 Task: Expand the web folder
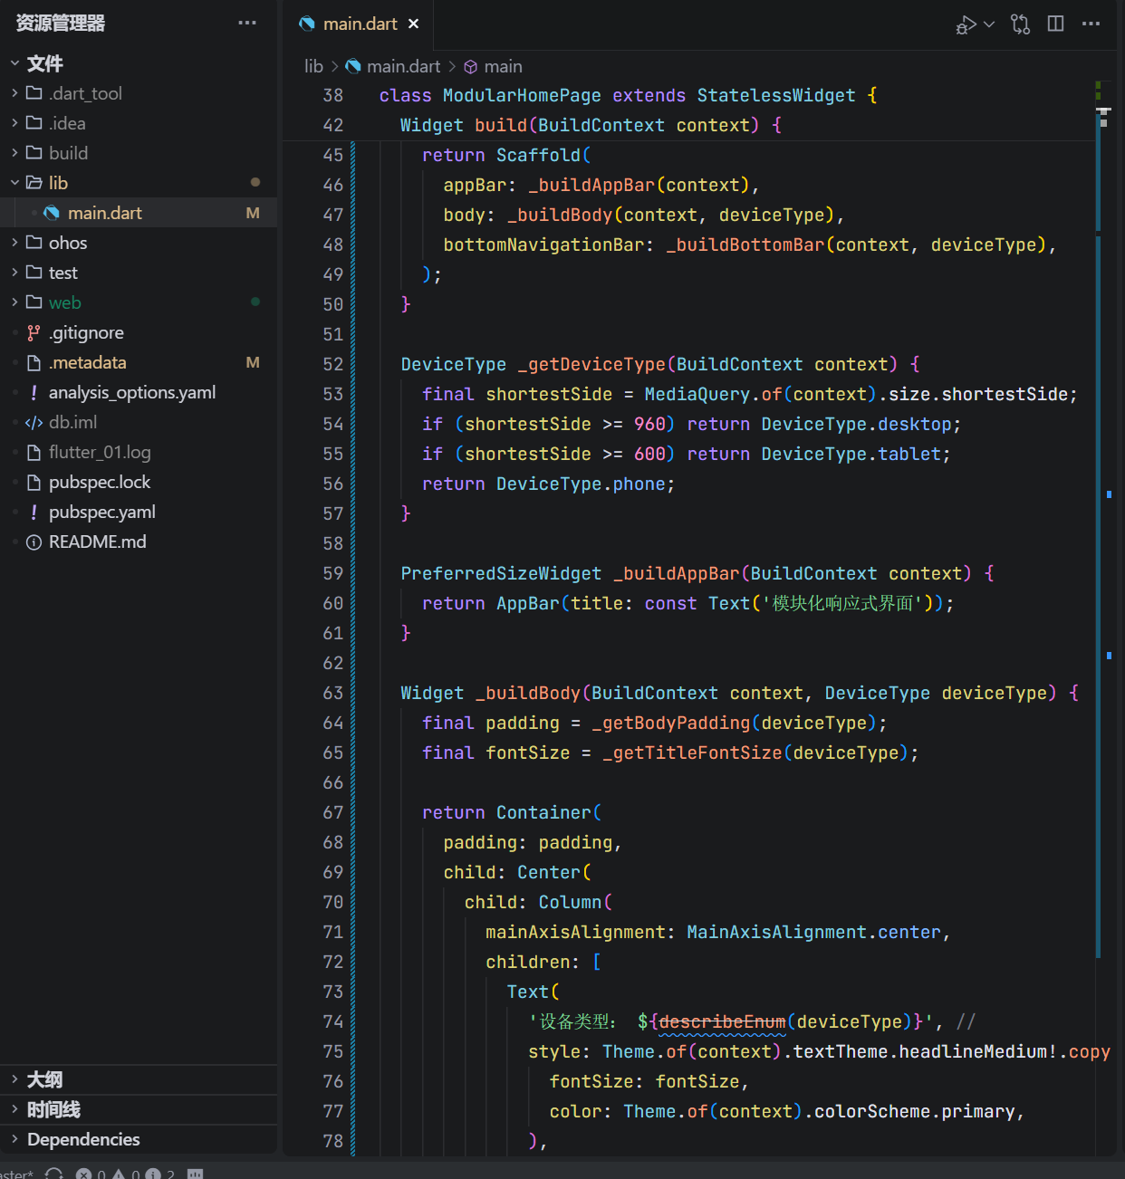pos(139,302)
